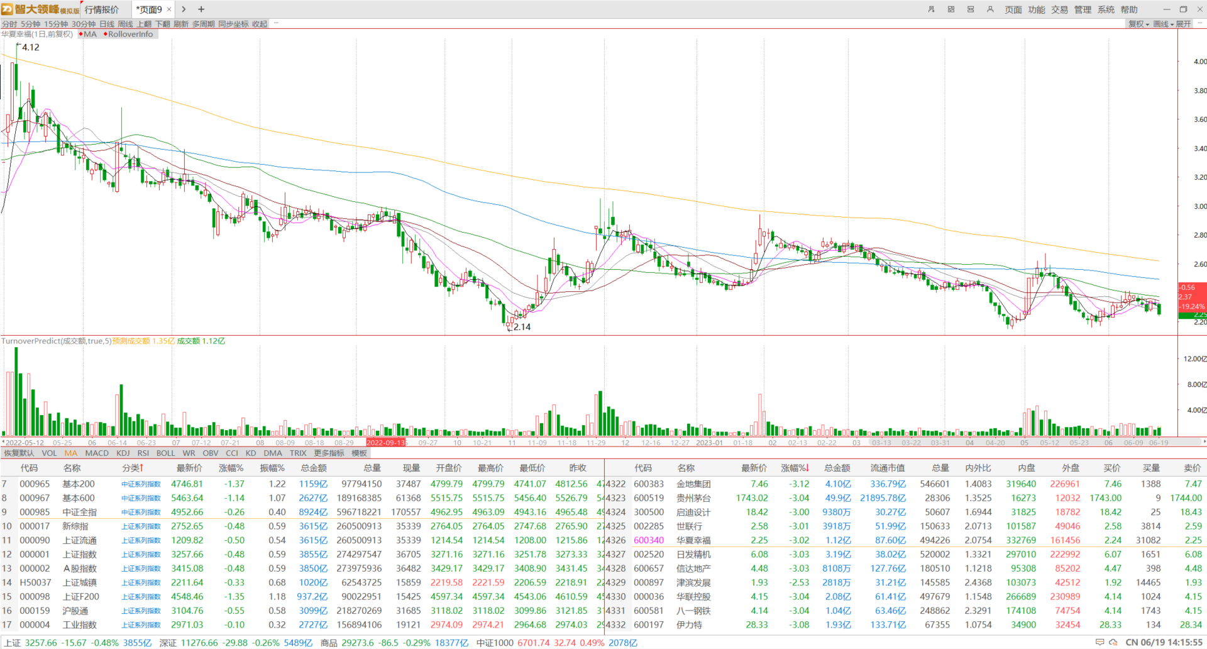The width and height of the screenshot is (1207, 649).
Task: Open the user account icon
Action: [x=990, y=9]
